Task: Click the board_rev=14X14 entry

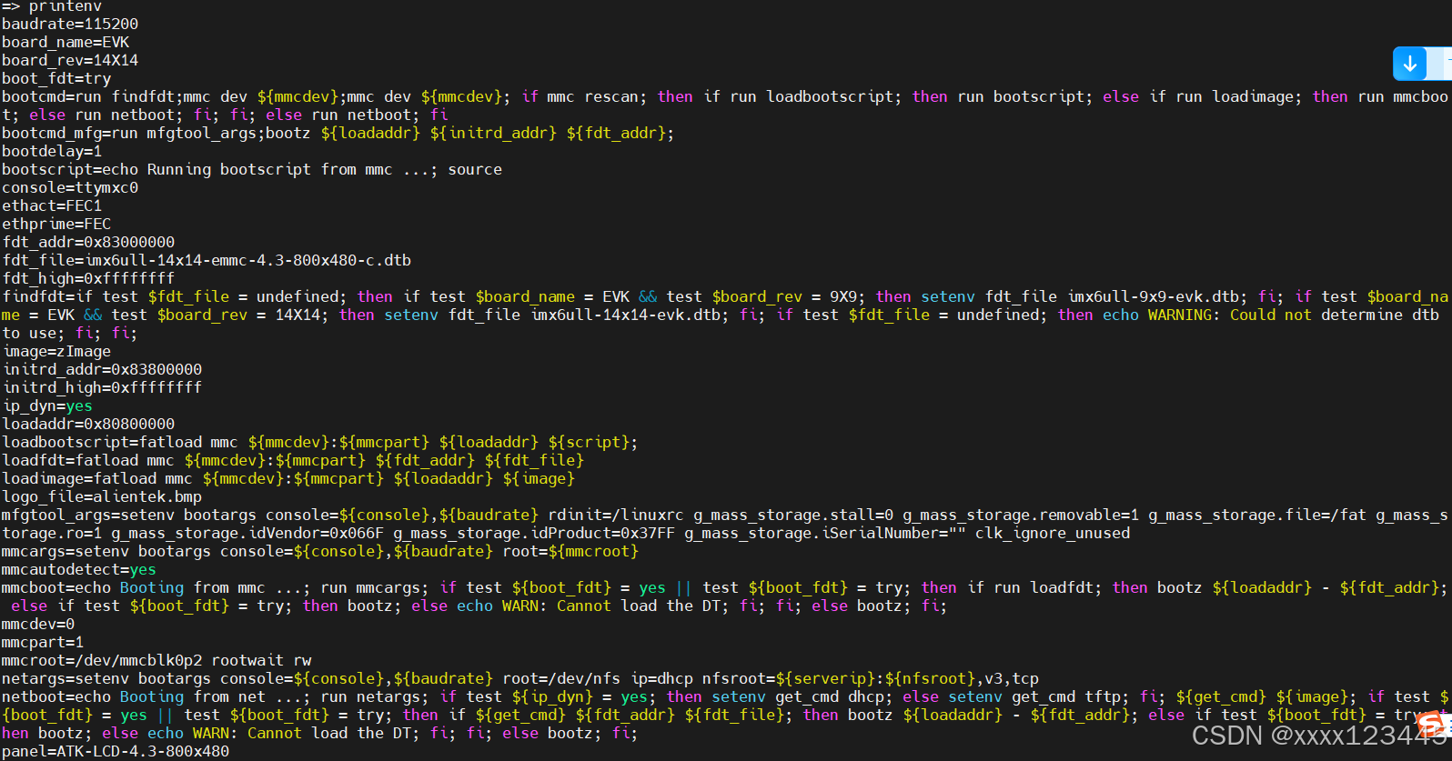Action: click(70, 60)
